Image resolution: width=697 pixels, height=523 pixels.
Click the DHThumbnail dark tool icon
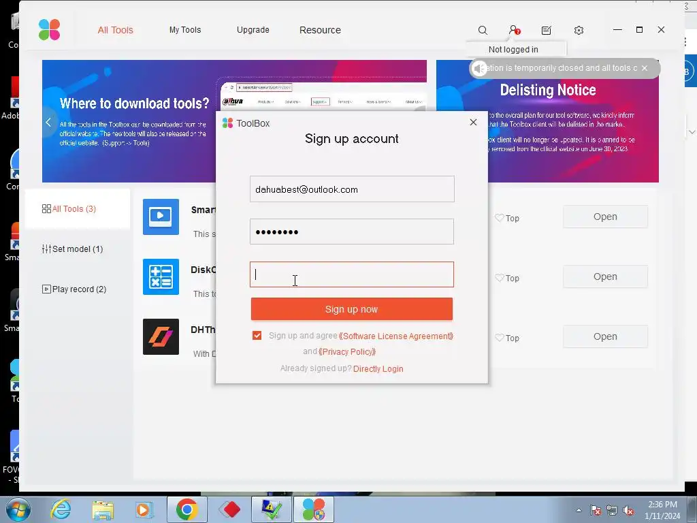161,336
